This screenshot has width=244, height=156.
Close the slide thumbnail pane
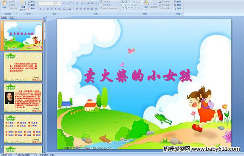[x=44, y=18]
